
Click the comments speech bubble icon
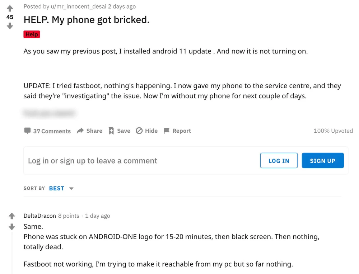pos(27,131)
